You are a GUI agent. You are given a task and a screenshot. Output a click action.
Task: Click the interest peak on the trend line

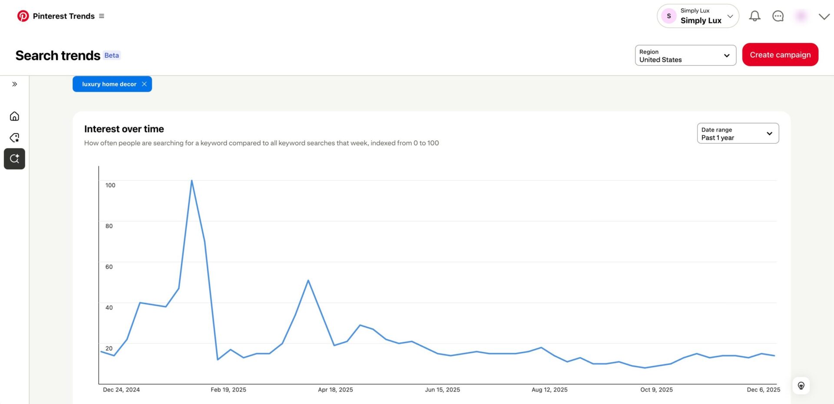[192, 181]
